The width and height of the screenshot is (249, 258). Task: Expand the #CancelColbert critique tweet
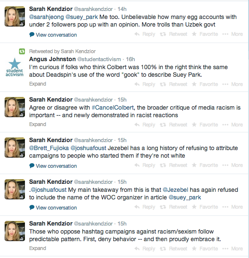click(x=38, y=124)
